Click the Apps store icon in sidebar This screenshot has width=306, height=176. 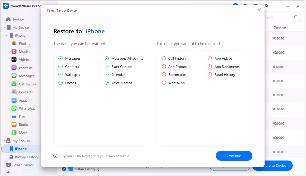pyautogui.click(x=14, y=100)
